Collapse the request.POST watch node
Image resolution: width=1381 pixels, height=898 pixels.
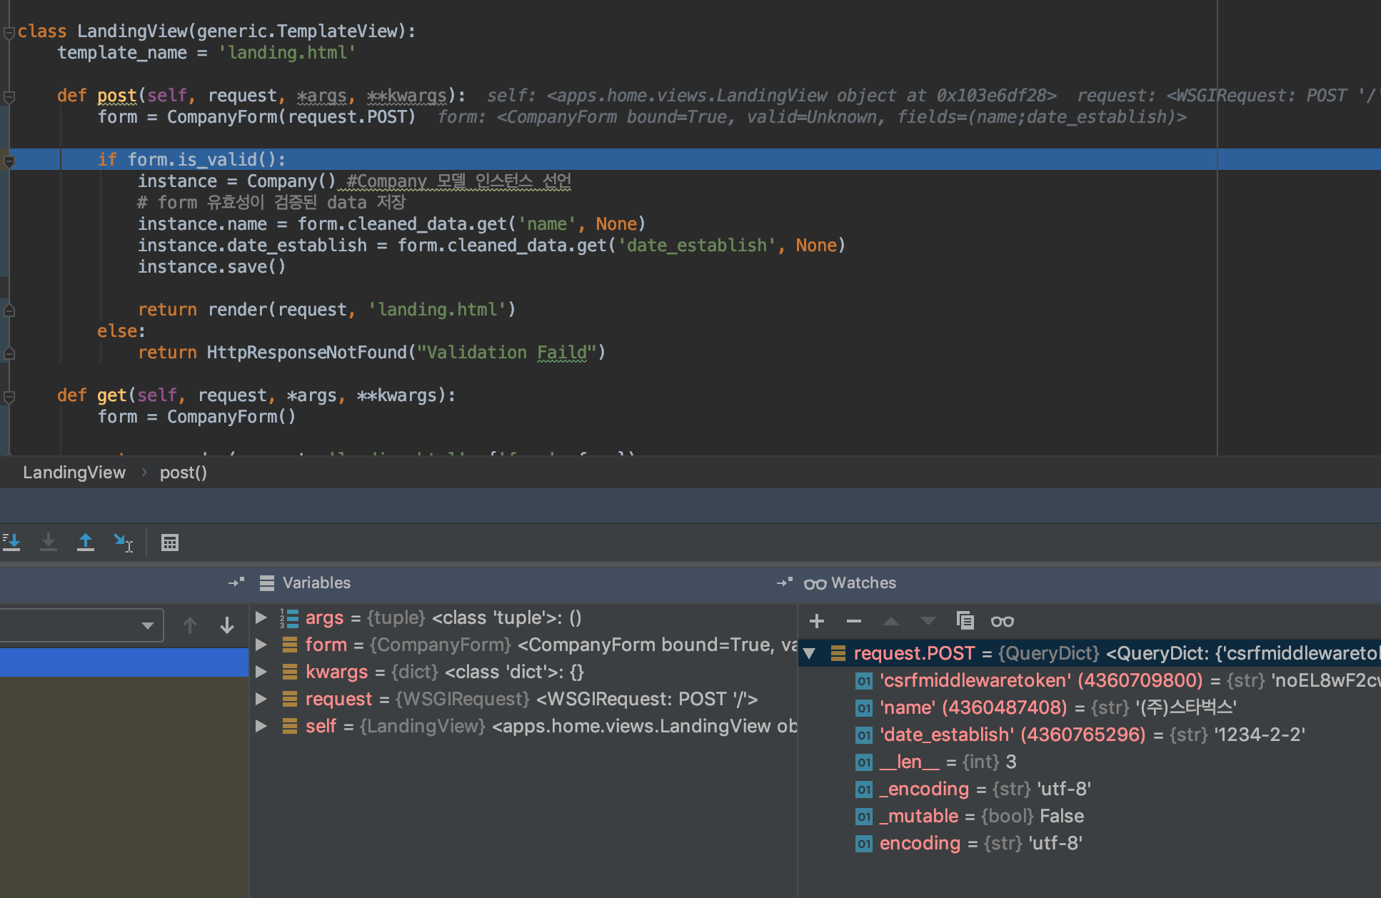[x=809, y=653]
